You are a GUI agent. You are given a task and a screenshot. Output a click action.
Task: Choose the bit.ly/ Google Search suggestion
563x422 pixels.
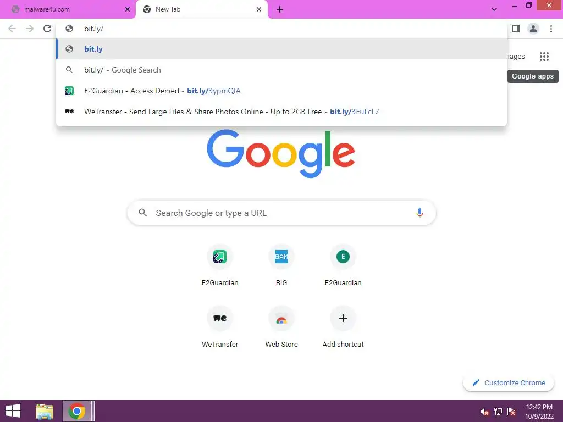(281, 70)
